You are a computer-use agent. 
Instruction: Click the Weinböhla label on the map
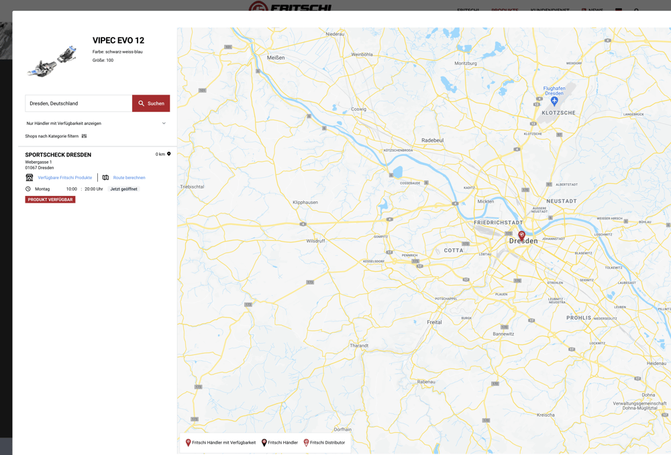point(362,55)
